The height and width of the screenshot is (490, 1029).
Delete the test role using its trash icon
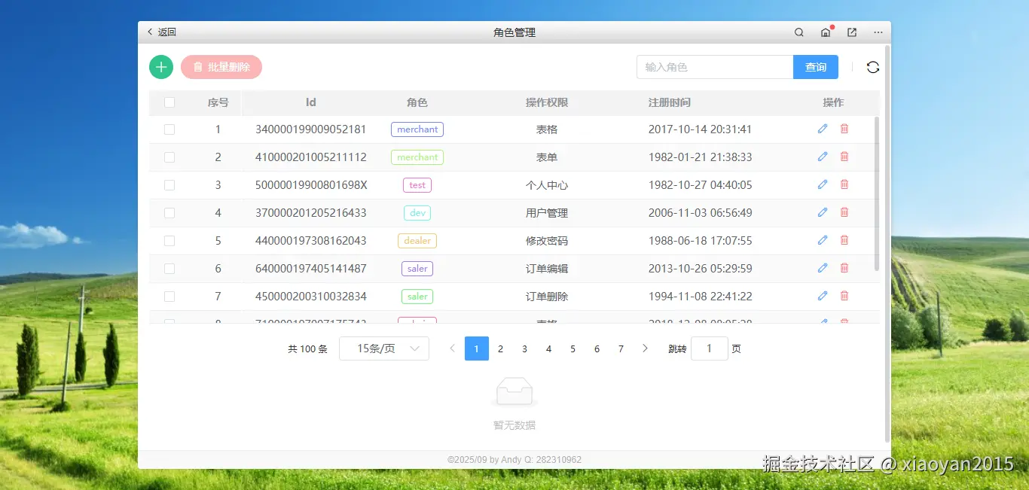click(x=844, y=184)
